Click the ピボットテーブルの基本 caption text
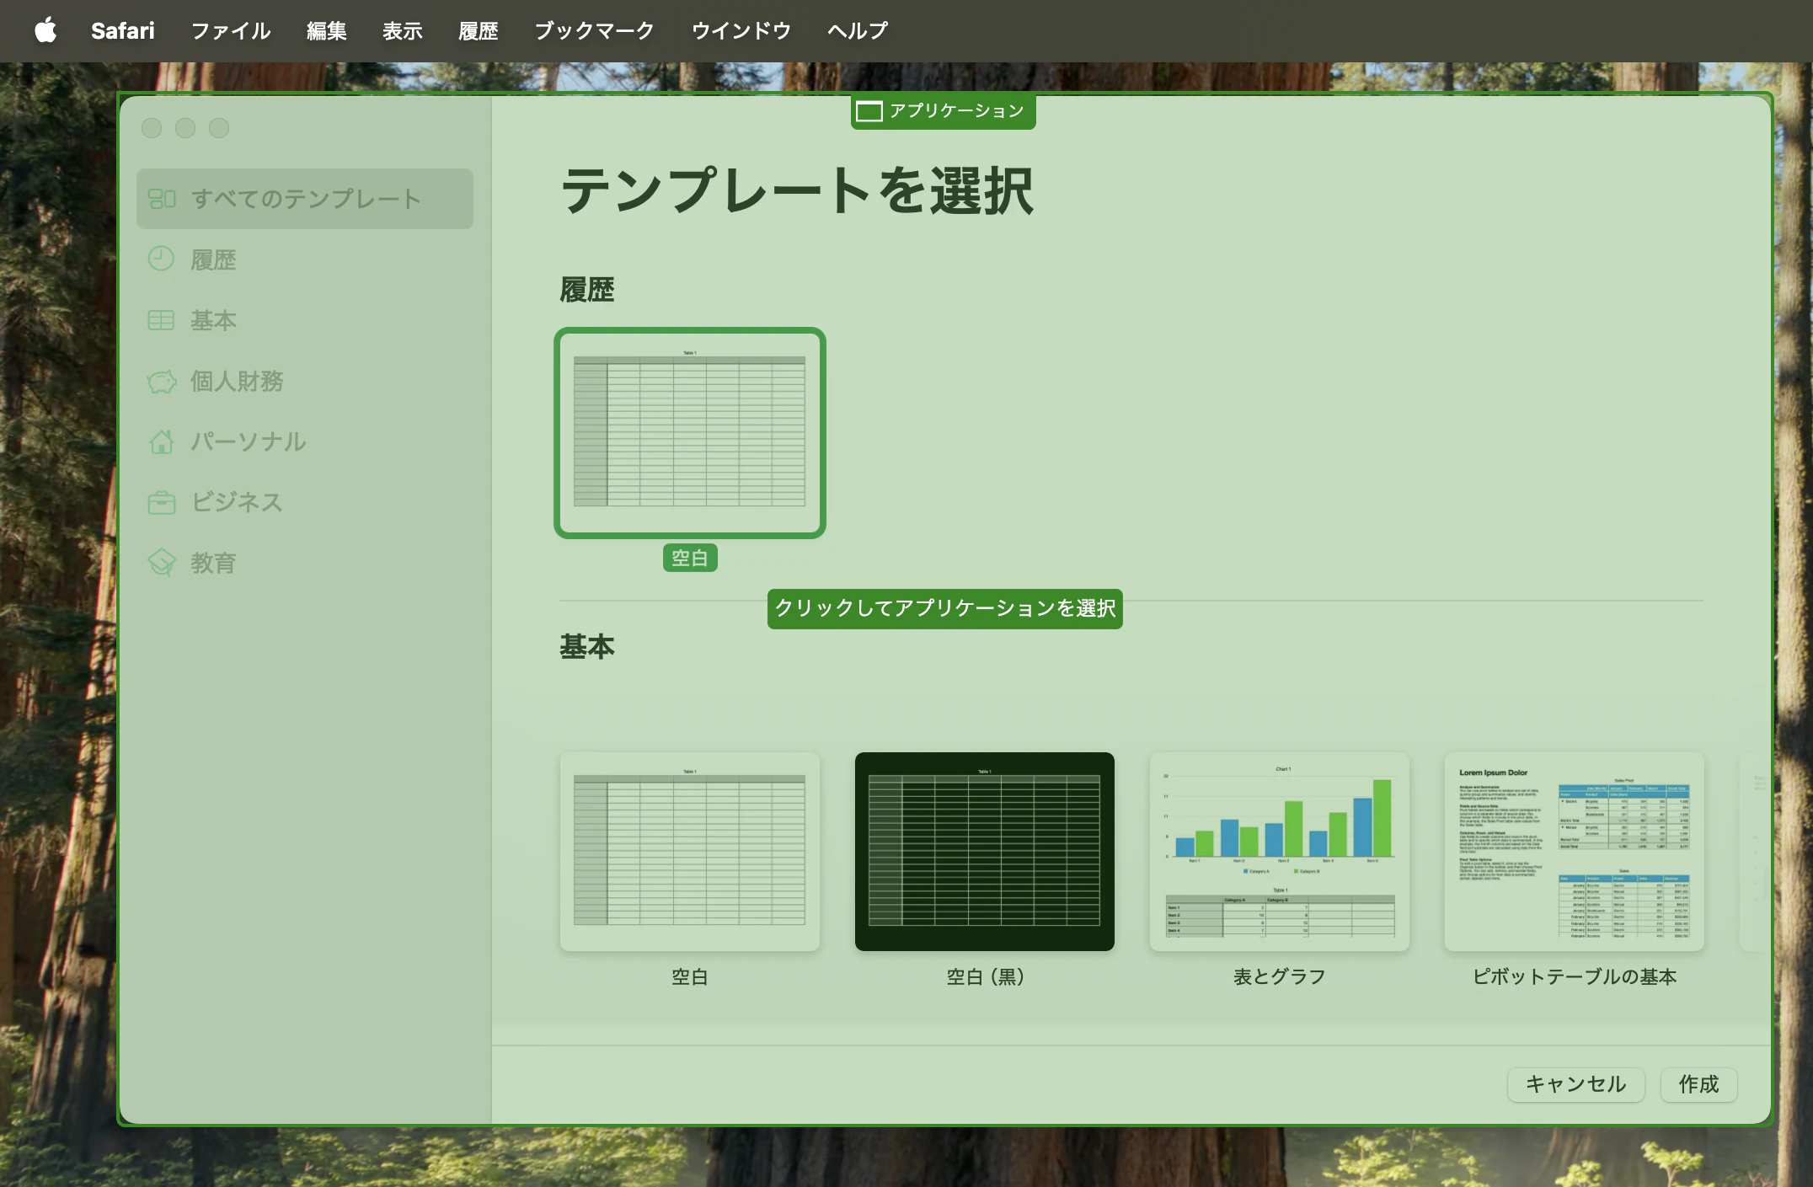 click(x=1575, y=976)
